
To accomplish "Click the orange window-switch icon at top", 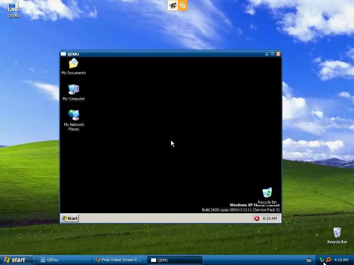I will click(x=183, y=6).
